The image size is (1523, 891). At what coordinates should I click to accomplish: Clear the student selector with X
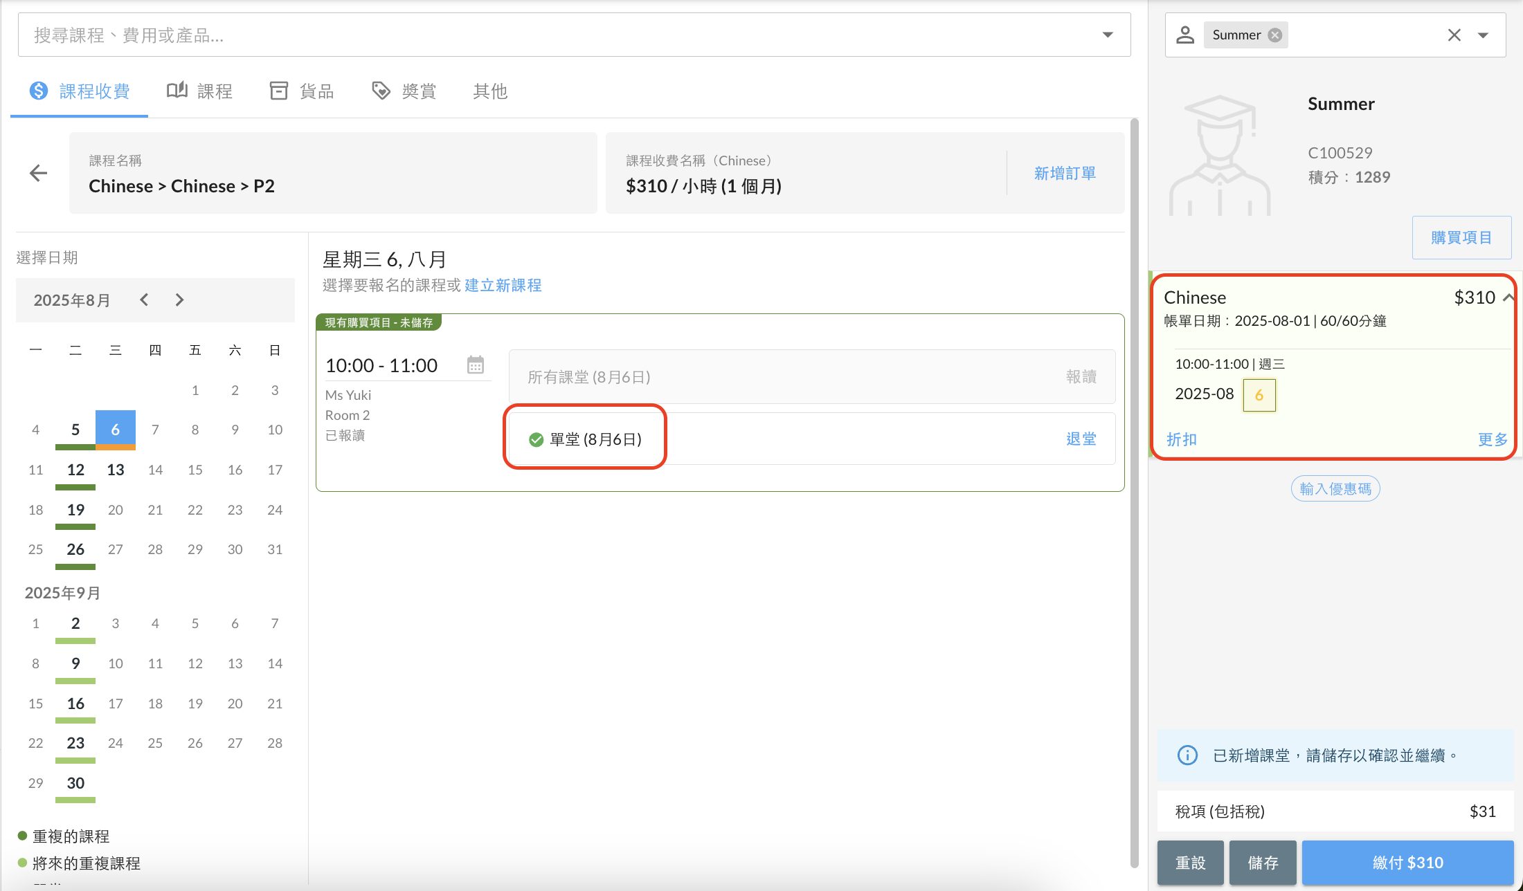point(1454,35)
